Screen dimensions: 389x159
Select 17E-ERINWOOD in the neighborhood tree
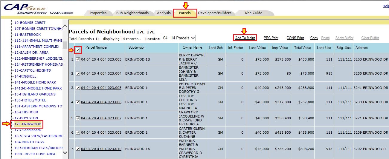28,124
